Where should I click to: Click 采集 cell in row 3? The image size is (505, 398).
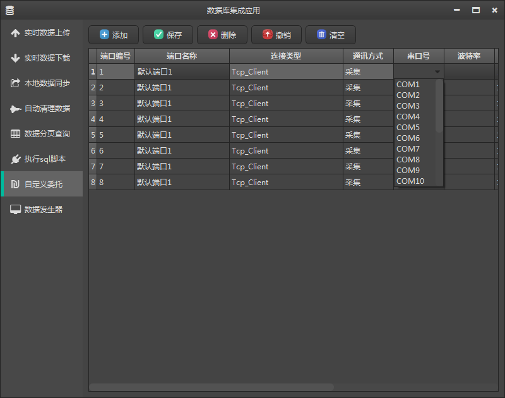[368, 103]
